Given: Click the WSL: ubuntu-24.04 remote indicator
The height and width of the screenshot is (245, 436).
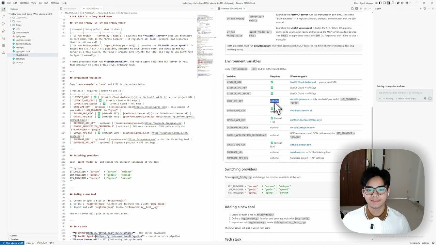Looking at the screenshot, I should coord(12,243).
